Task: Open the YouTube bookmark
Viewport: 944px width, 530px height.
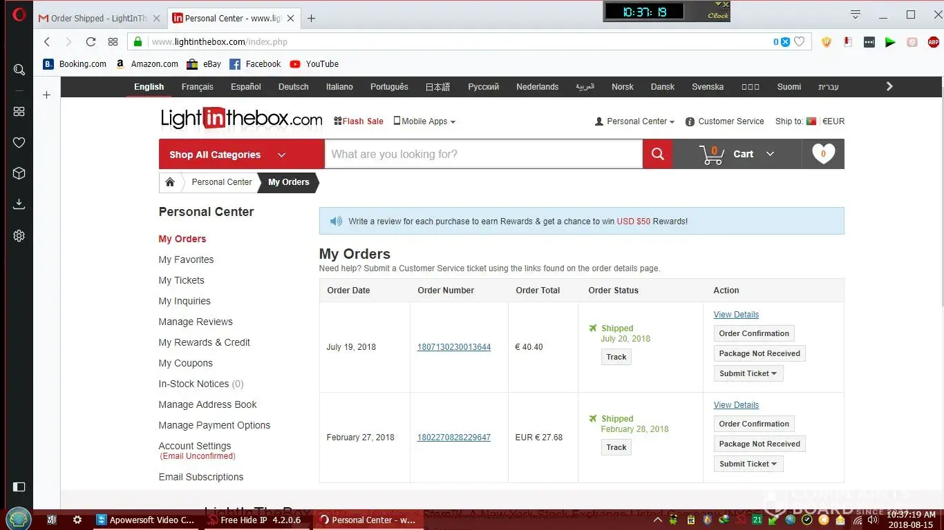Action: pos(314,64)
